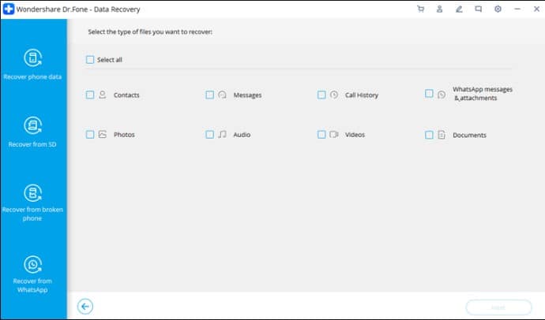Open the user account icon

pyautogui.click(x=440, y=9)
